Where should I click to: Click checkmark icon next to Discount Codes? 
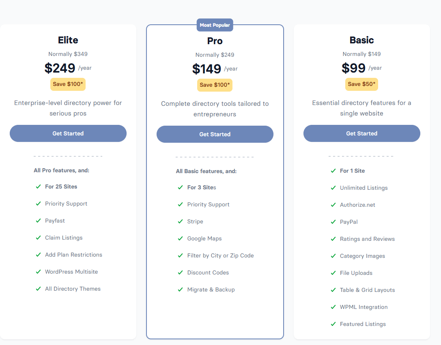click(x=180, y=272)
